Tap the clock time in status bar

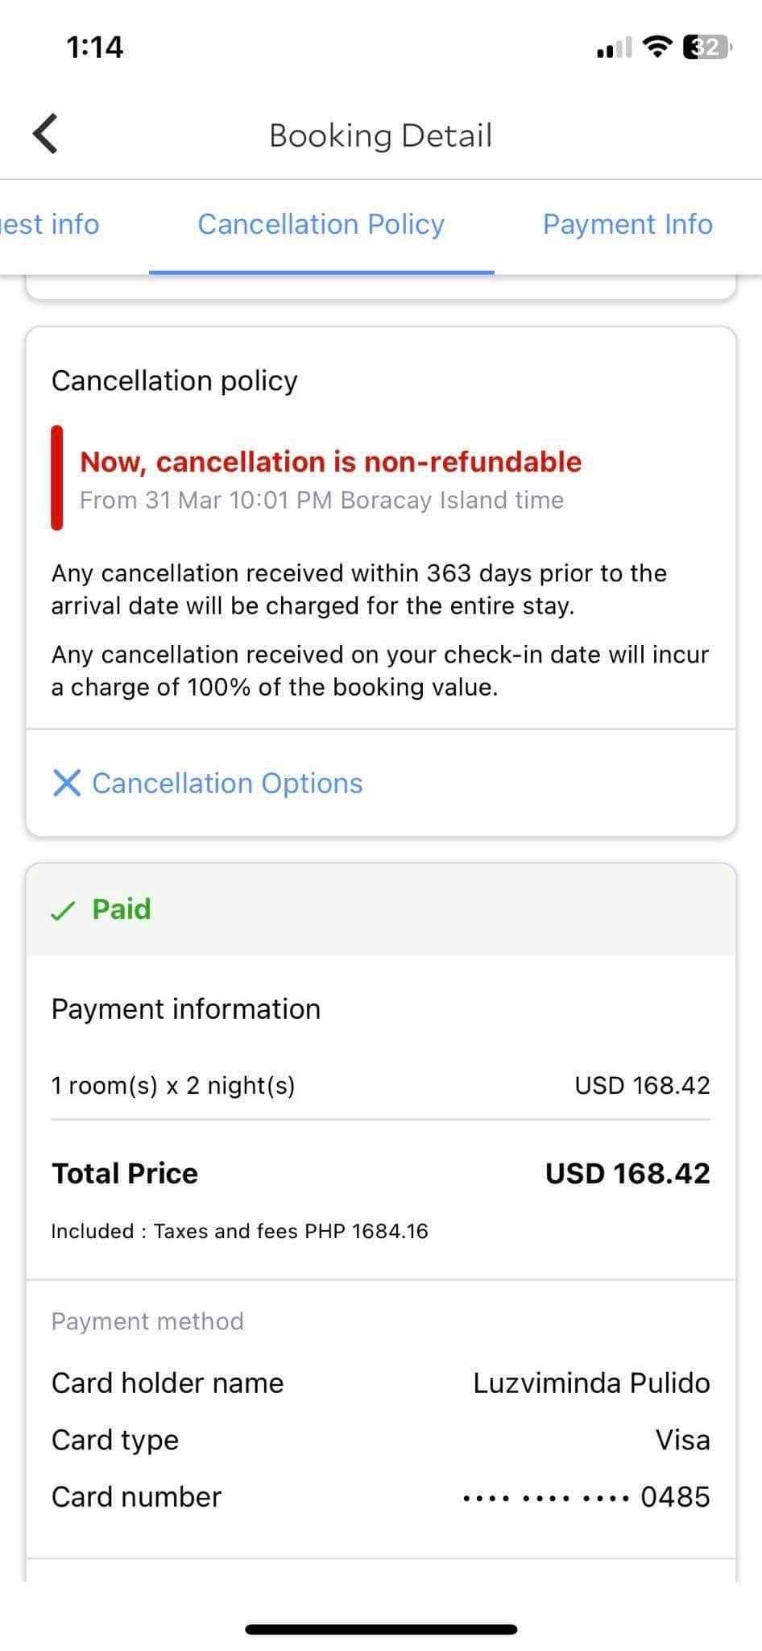point(95,48)
